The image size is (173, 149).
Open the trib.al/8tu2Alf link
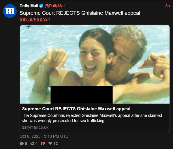(x=35, y=20)
